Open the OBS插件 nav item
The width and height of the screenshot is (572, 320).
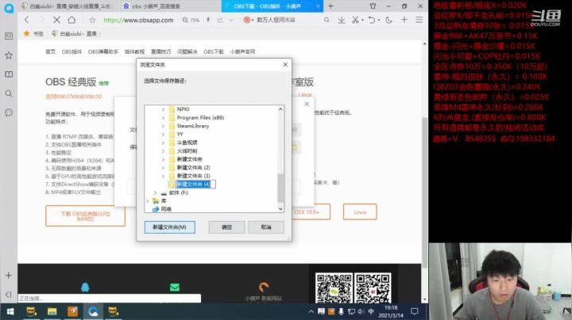[x=71, y=51]
